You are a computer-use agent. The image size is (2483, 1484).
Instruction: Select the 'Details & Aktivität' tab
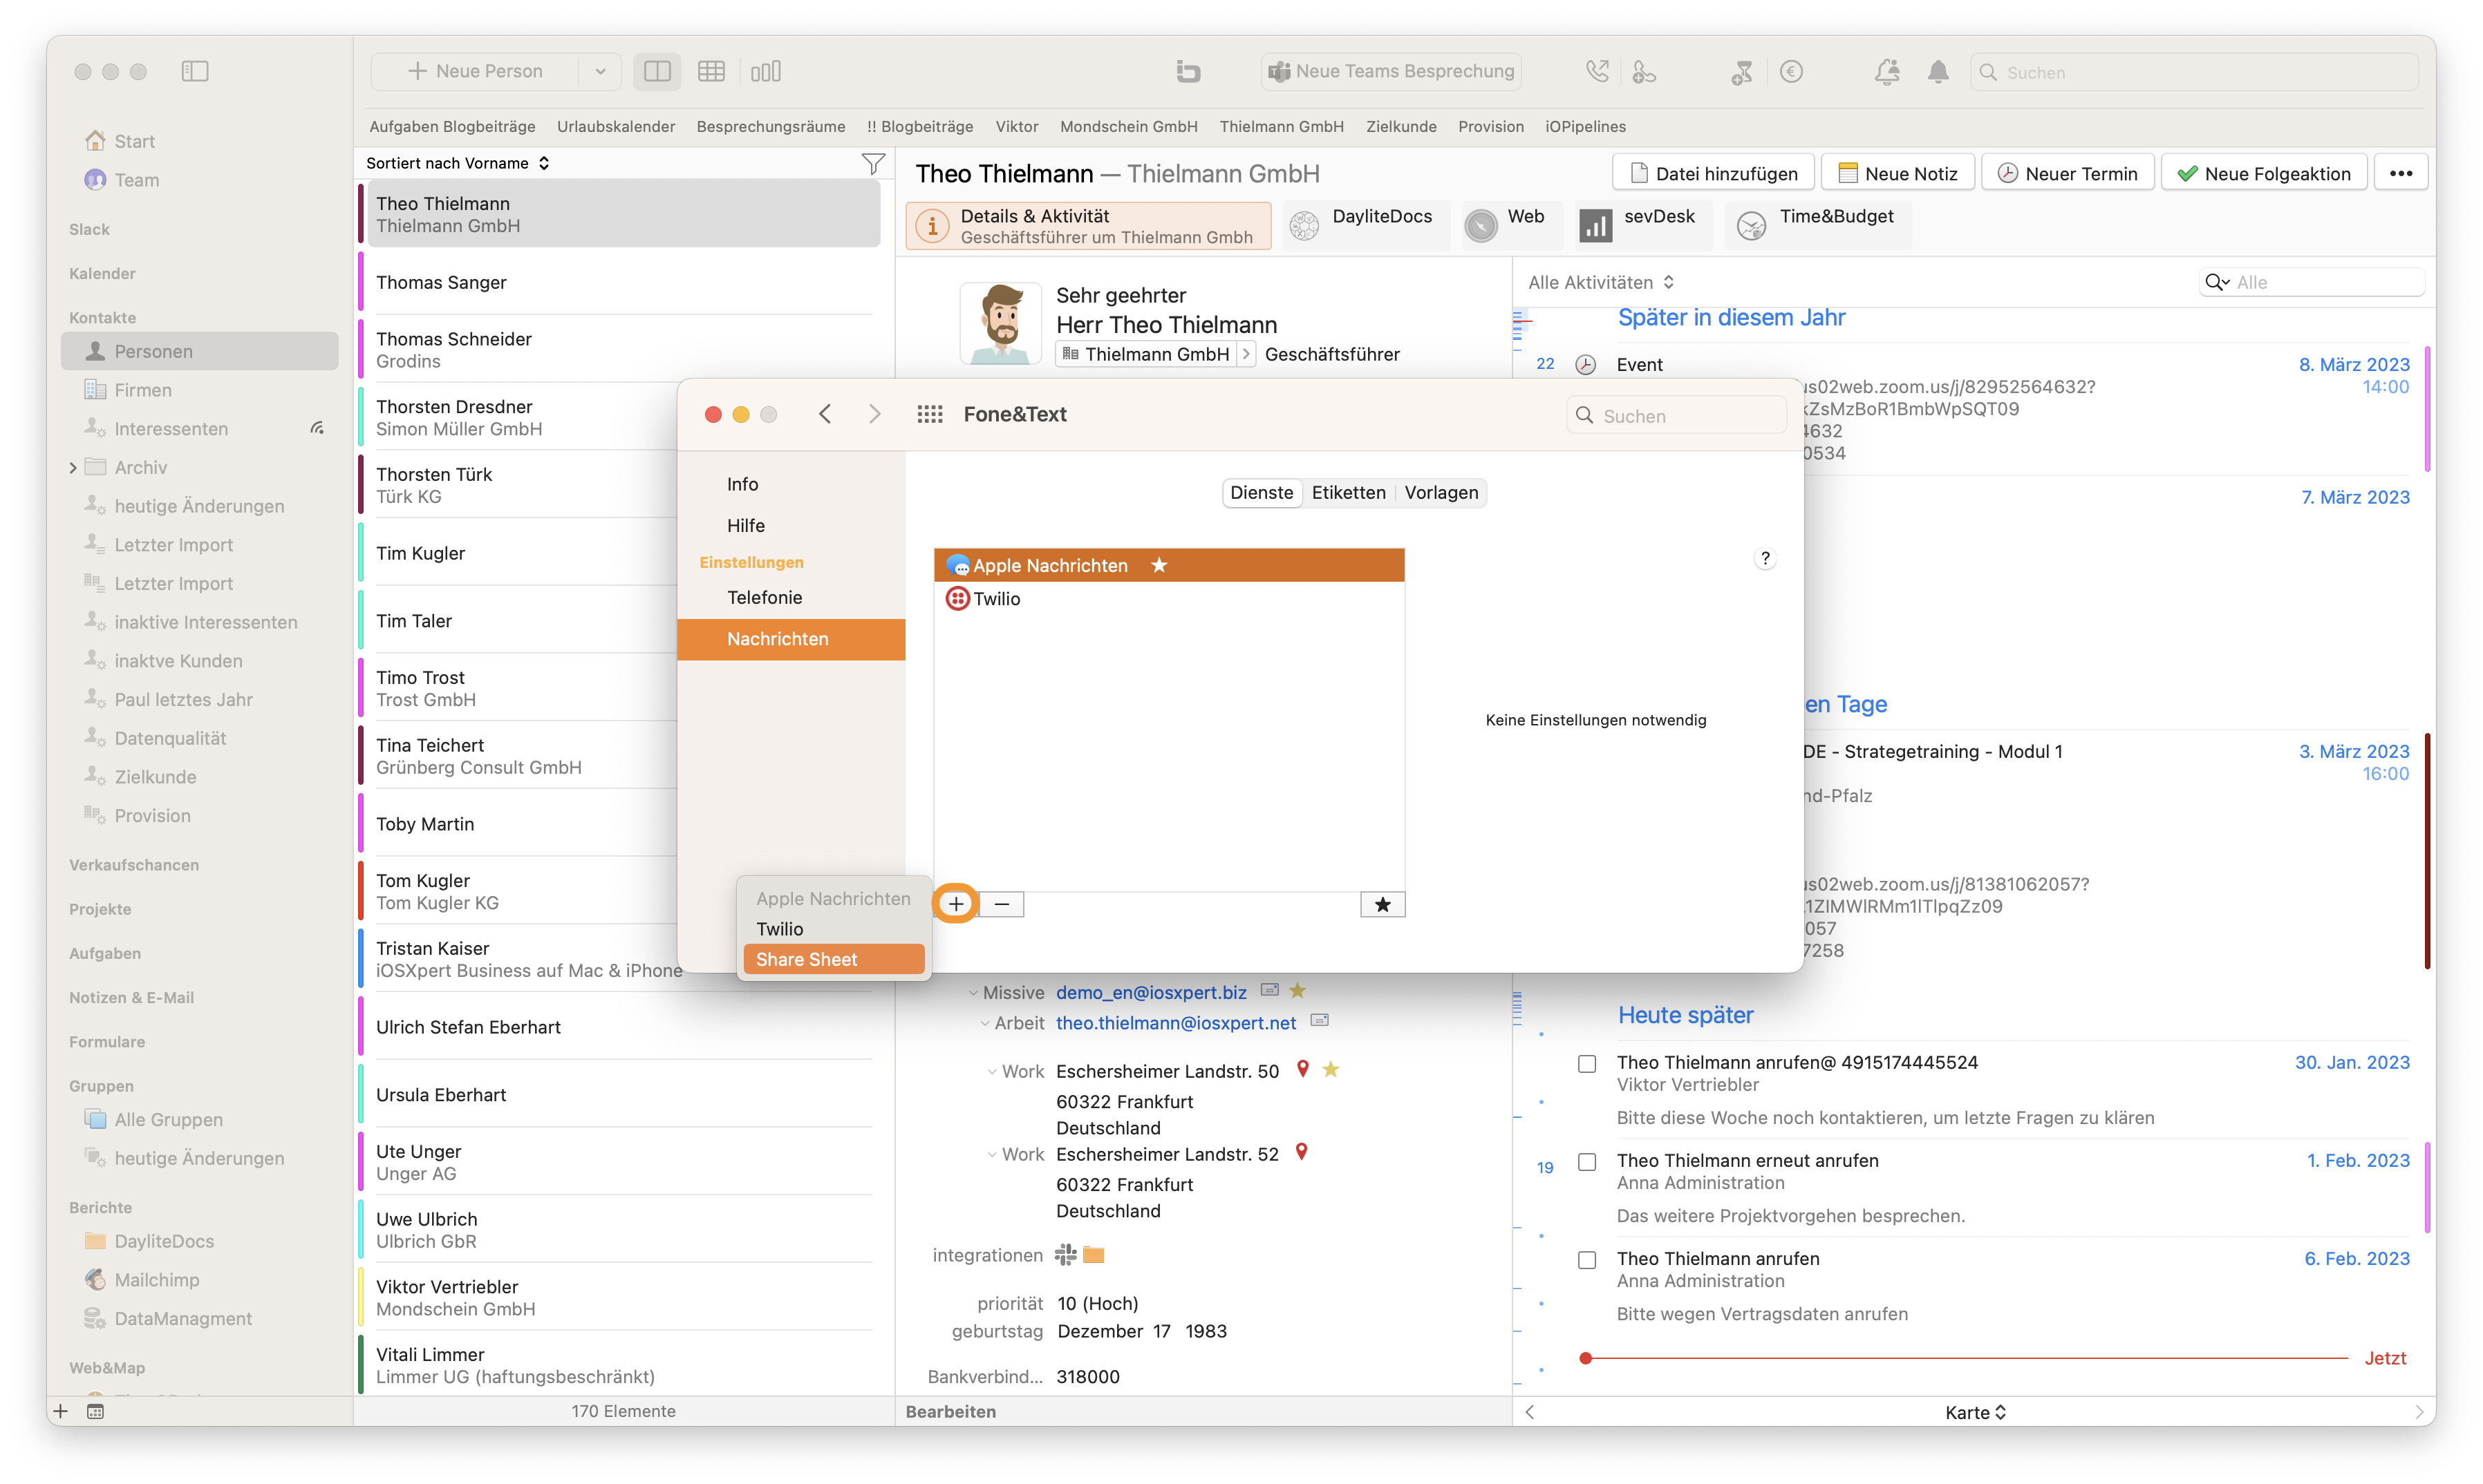1087,226
